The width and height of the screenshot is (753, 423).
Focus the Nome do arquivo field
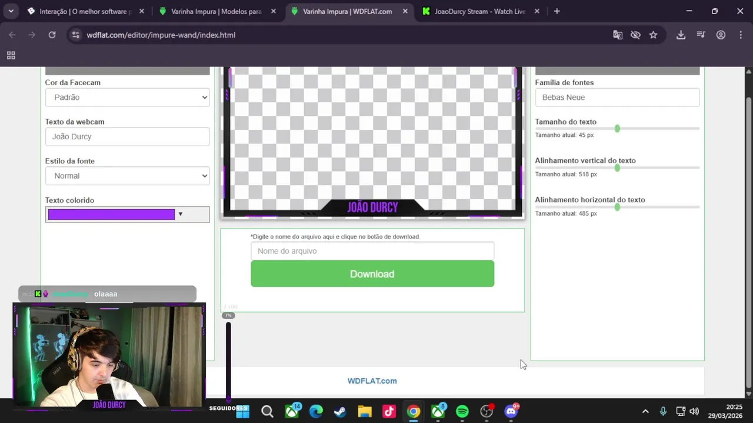coord(372,251)
